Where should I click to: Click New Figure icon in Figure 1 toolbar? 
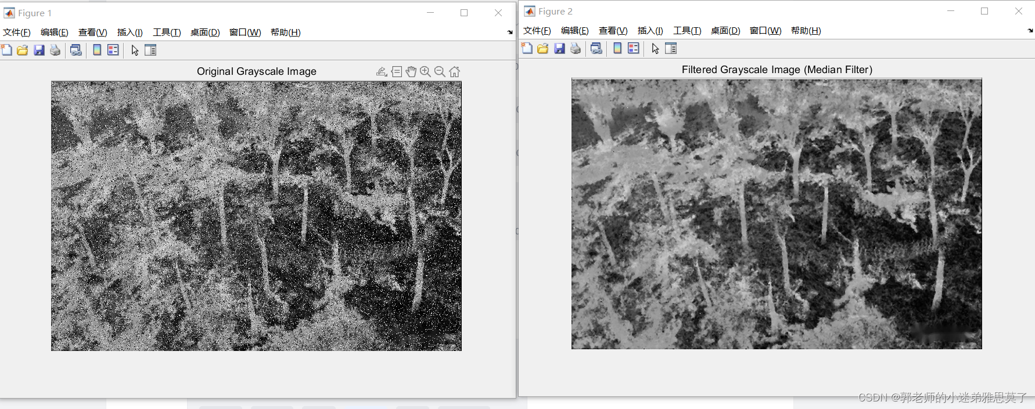(6, 50)
